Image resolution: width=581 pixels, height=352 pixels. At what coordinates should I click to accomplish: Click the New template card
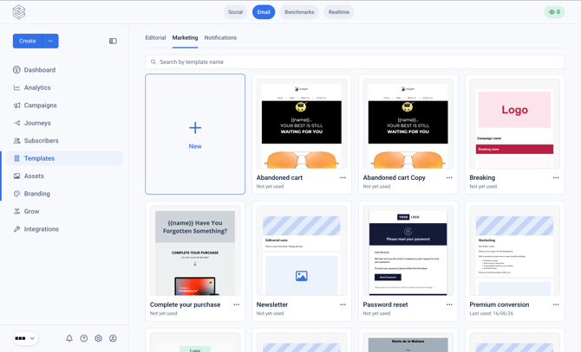click(195, 134)
